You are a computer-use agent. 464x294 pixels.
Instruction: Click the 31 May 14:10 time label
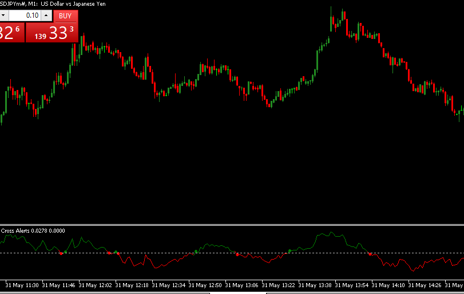tap(388, 285)
